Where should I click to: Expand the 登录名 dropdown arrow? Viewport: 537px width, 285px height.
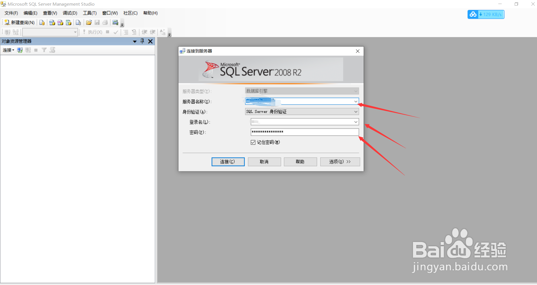(356, 122)
